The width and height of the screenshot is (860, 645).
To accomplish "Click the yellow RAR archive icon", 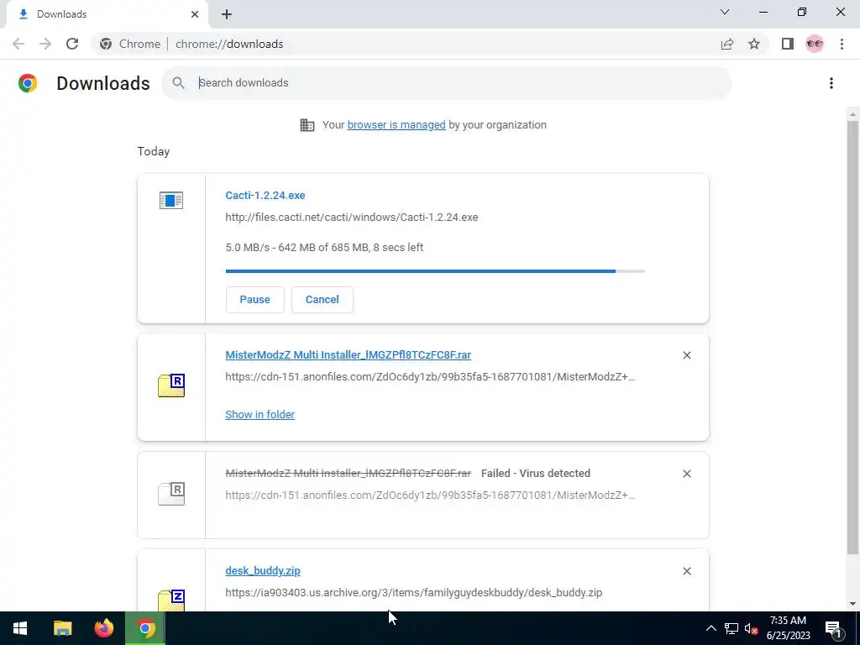I will [171, 385].
